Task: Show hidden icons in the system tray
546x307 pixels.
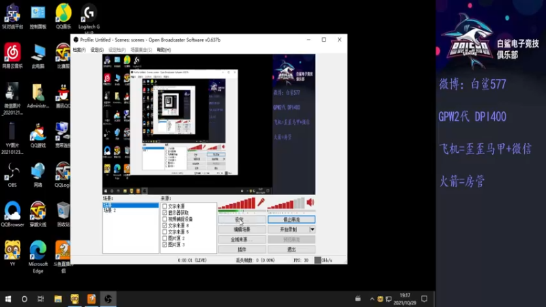Action: 372,299
